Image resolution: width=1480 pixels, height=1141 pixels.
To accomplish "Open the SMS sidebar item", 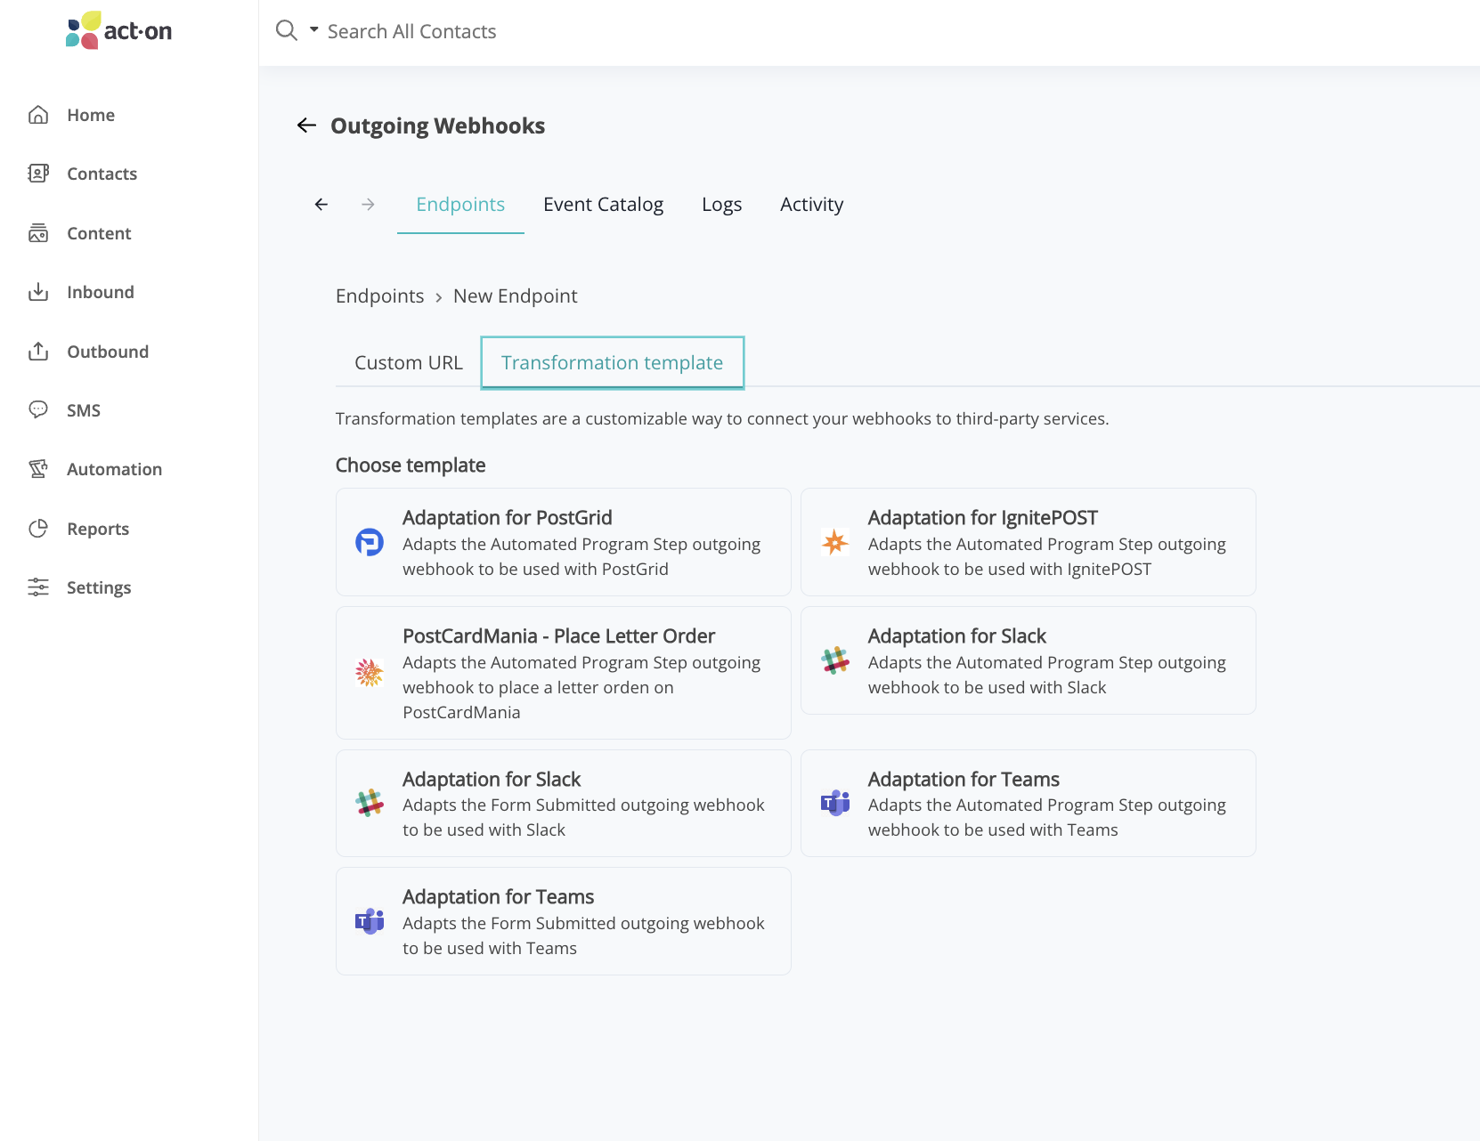I will click(84, 410).
